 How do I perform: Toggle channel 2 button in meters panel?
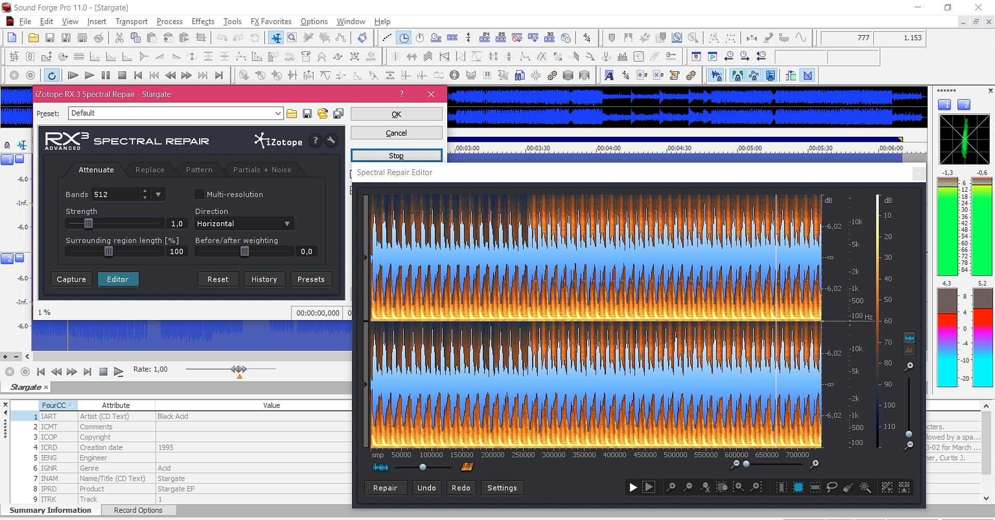(963, 105)
